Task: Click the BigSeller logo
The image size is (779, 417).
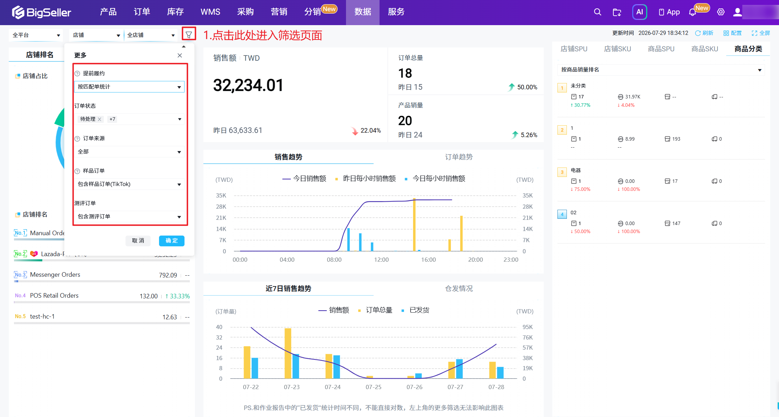Action: point(41,12)
